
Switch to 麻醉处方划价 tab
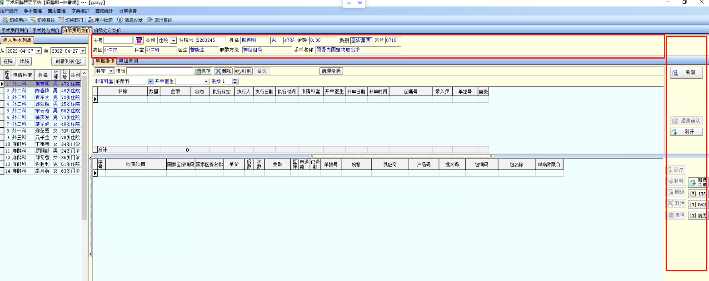107,30
